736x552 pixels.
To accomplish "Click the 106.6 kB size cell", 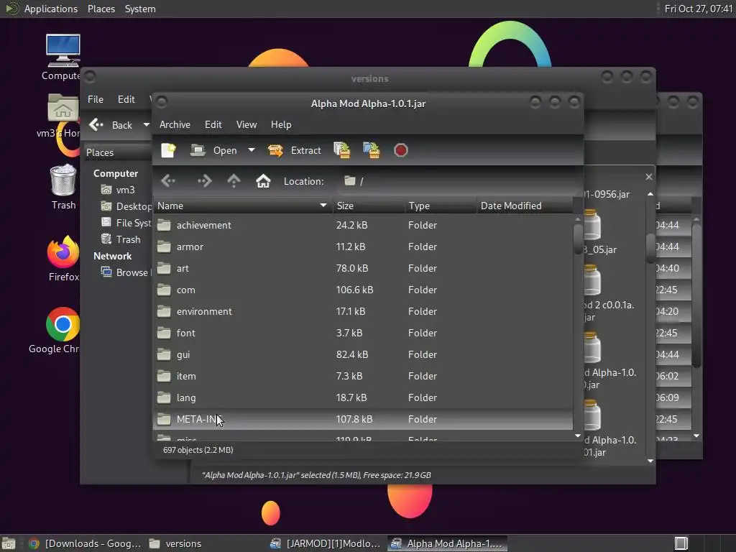I will pyautogui.click(x=354, y=290).
